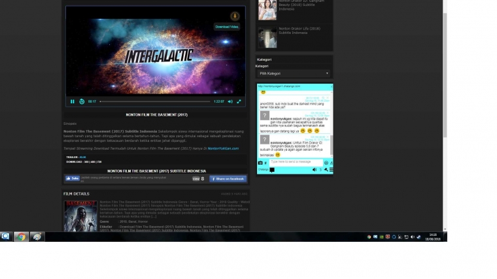Toggle the Chatango chat sound icon
Viewport: 497px width, 279px height.
coord(315,170)
